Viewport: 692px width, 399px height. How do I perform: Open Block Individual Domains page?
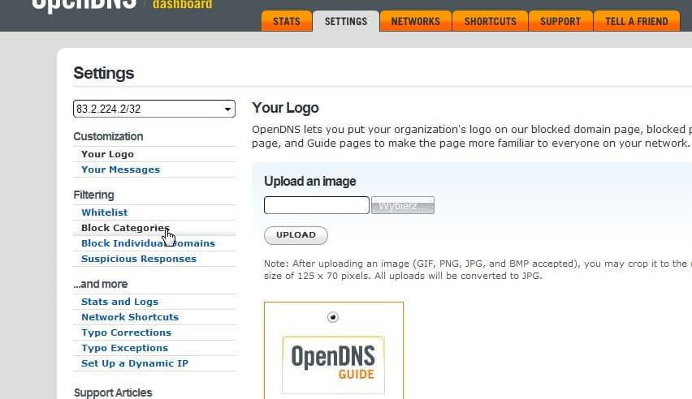[x=148, y=243]
